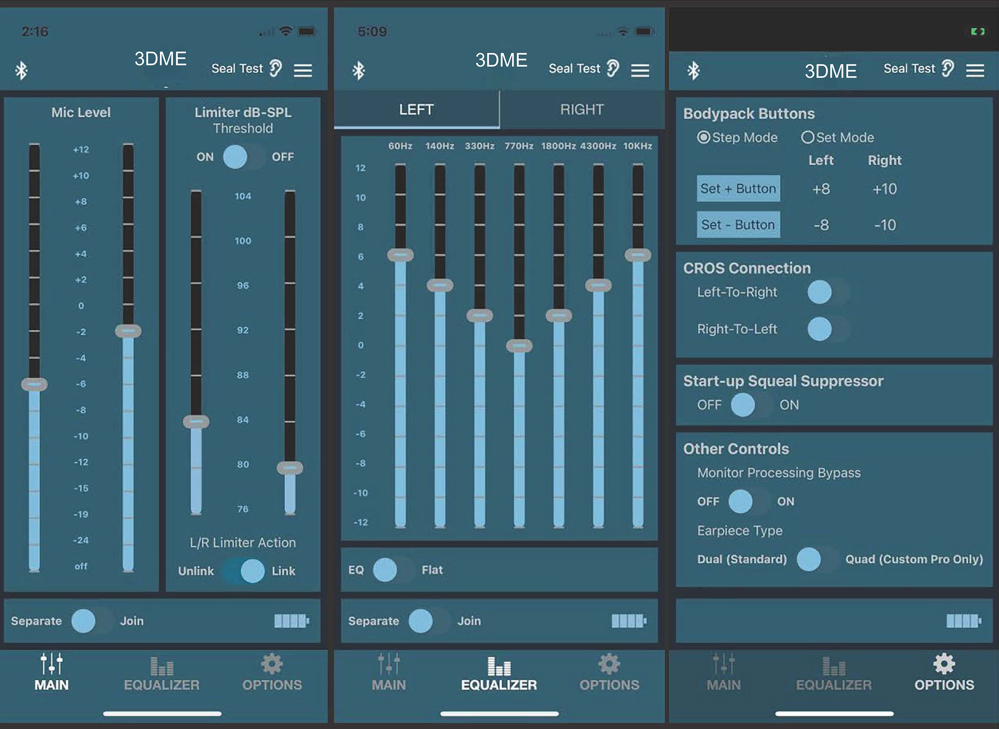This screenshot has width=999, height=729.
Task: Tap Seal Test ear icon on Equalizer screen
Action: 613,68
